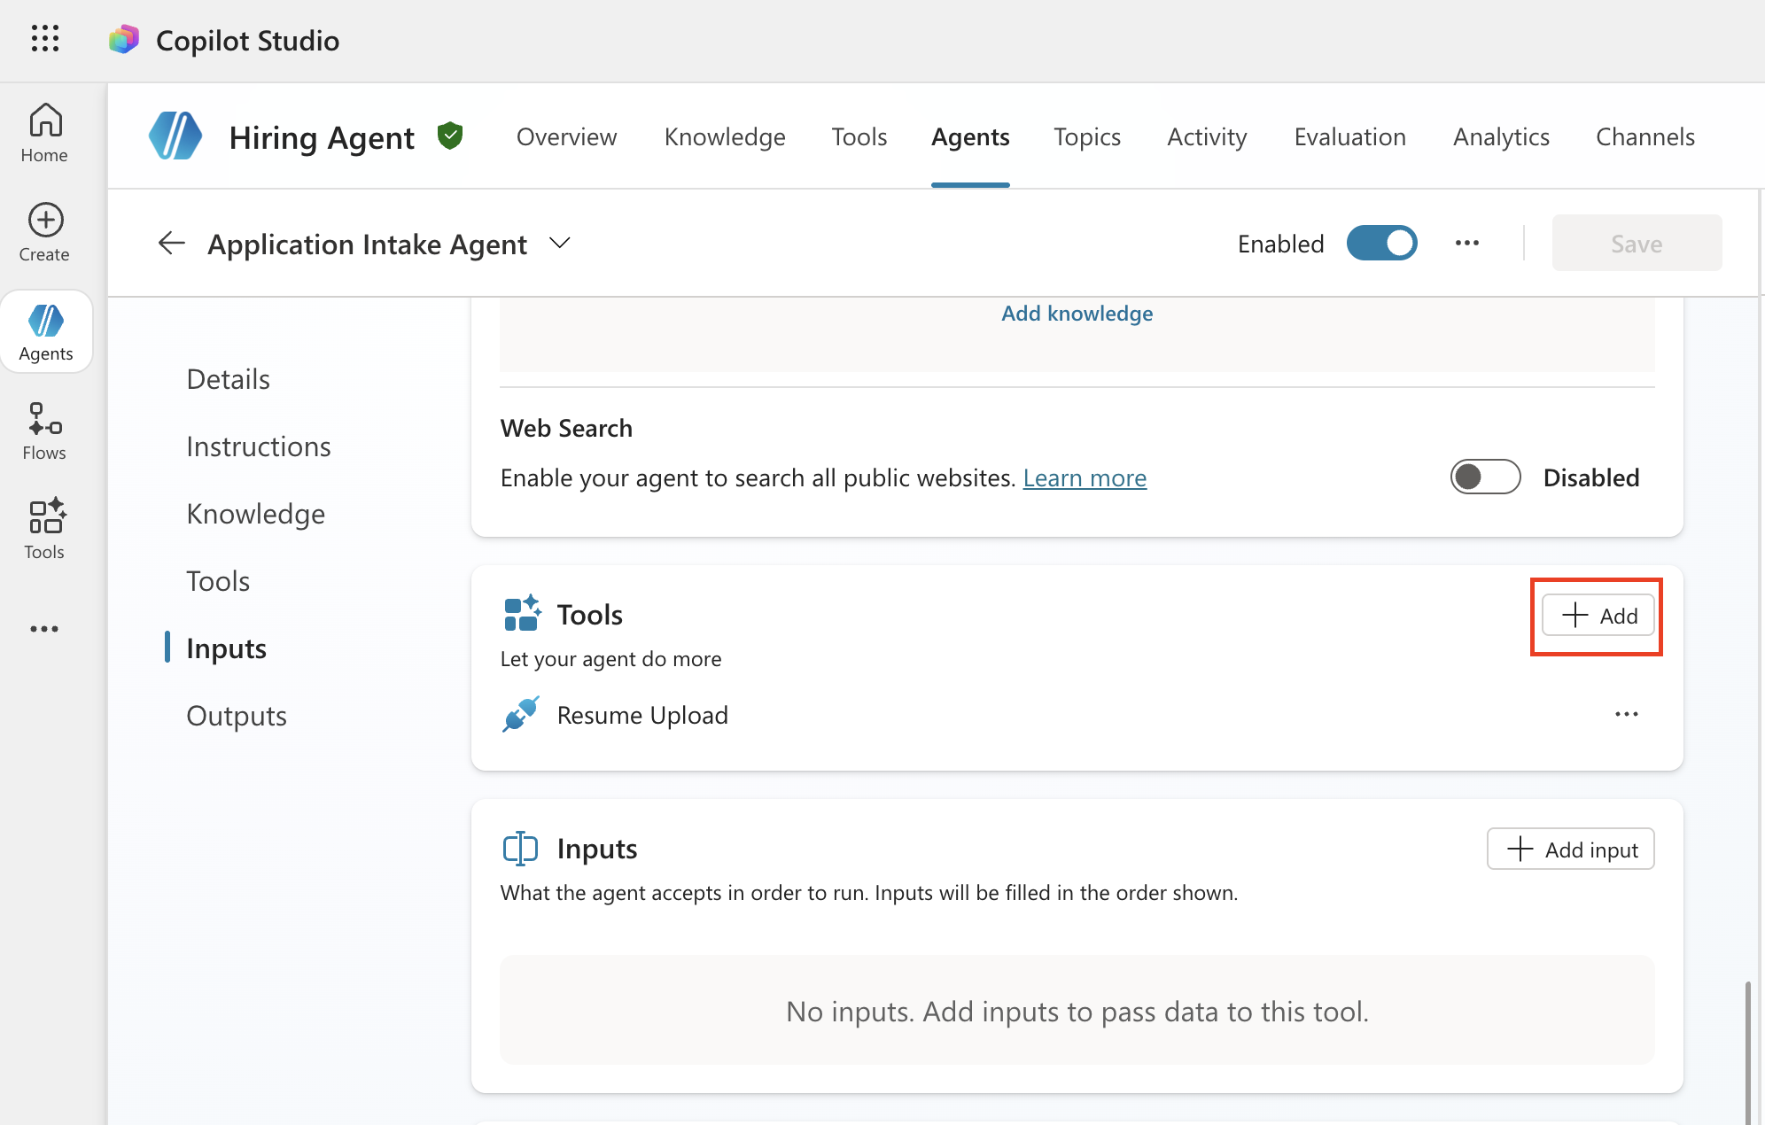
Task: Go to Home in left sidebar
Action: click(44, 133)
